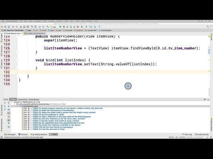Click the Copy toolbar icon

pos(24,27)
